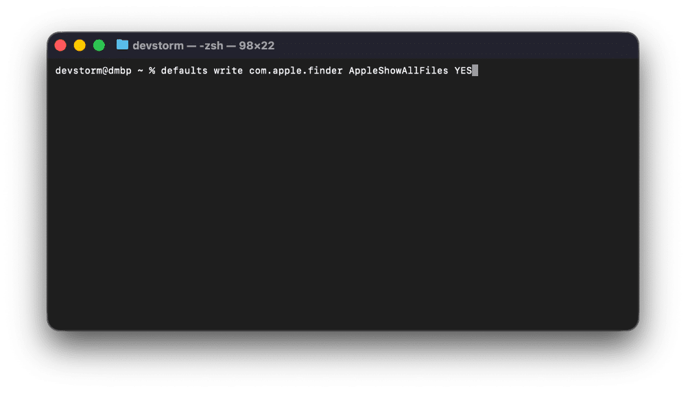Click the window title text 'devstorm'
686x393 pixels.
point(158,45)
